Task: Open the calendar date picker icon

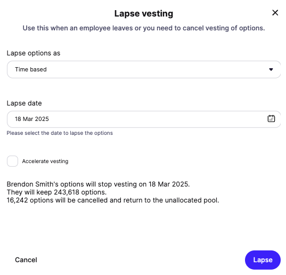Action: click(x=271, y=119)
